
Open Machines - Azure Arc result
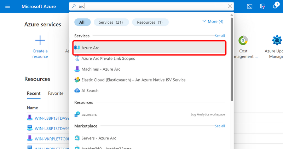point(101,69)
